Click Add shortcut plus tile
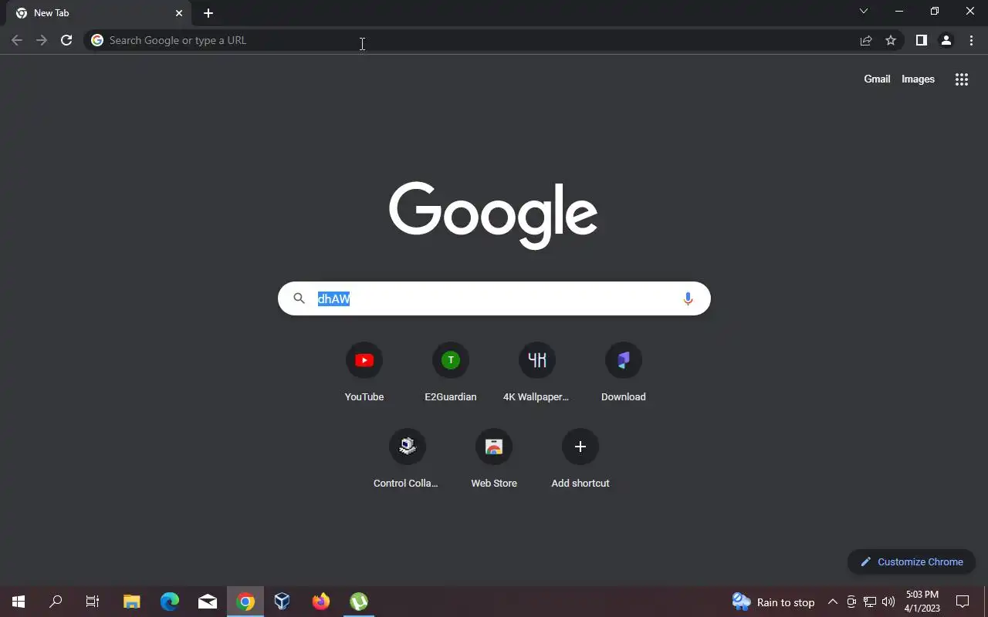 (x=580, y=459)
